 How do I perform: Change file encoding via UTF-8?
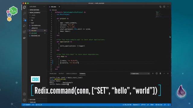point(143,105)
